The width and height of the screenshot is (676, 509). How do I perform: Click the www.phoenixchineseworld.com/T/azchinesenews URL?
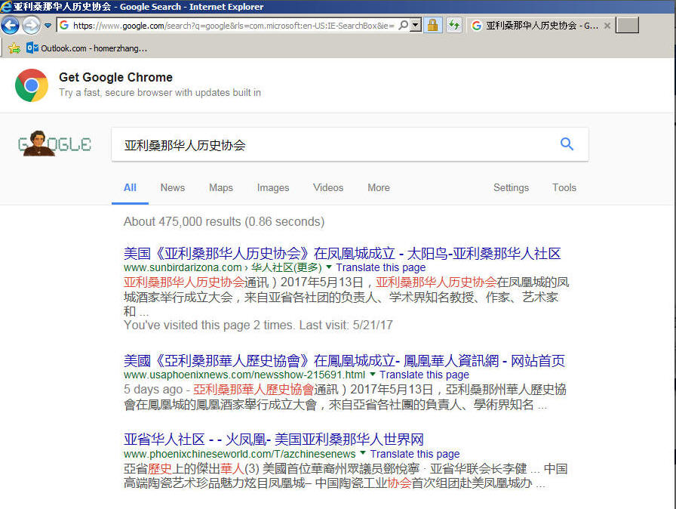(x=239, y=454)
